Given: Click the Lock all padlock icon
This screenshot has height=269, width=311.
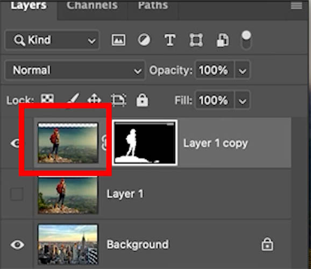Looking at the screenshot, I should coord(142,100).
